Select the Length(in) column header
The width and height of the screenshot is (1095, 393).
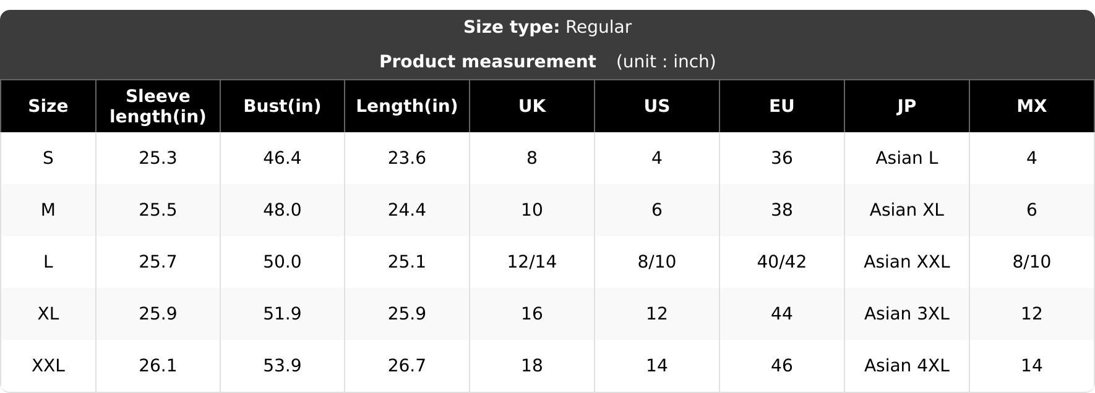(x=407, y=106)
